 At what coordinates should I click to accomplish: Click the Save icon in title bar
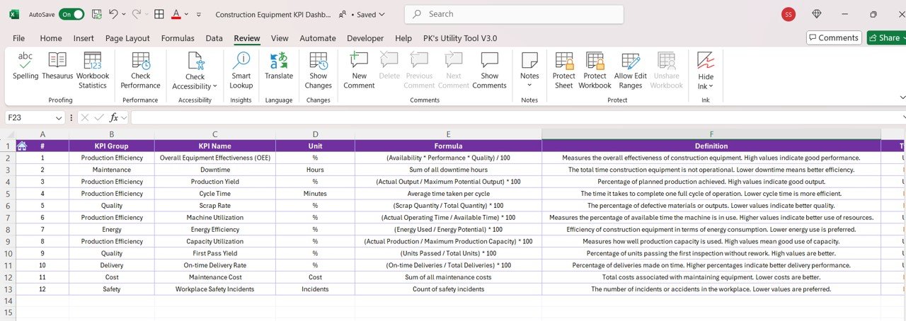click(x=96, y=14)
